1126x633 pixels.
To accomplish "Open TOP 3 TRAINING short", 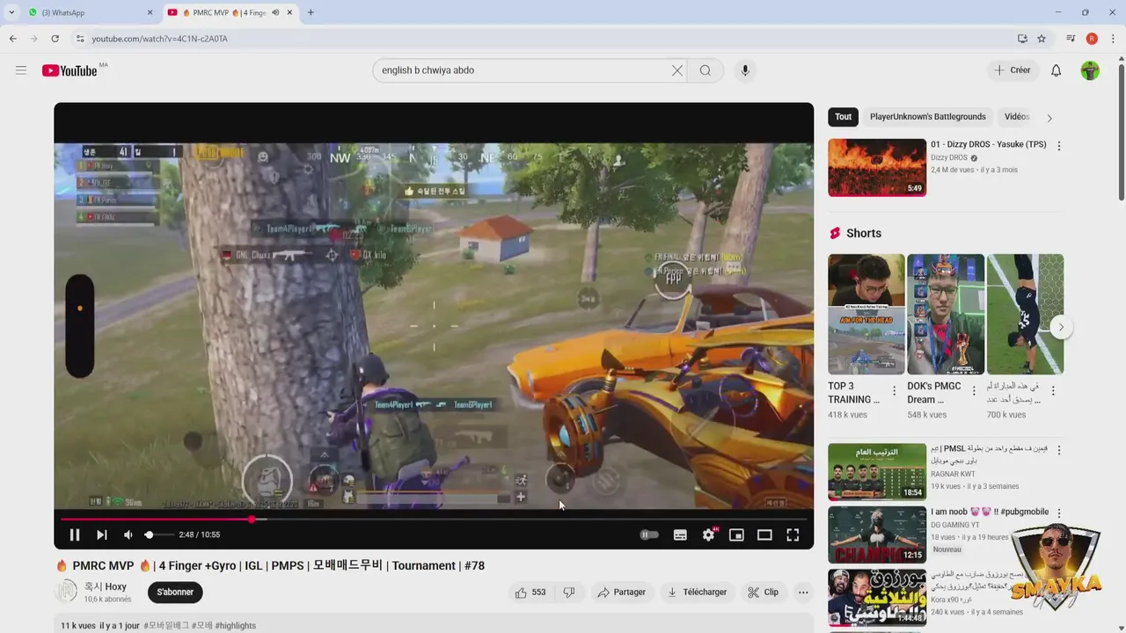I will pos(866,315).
